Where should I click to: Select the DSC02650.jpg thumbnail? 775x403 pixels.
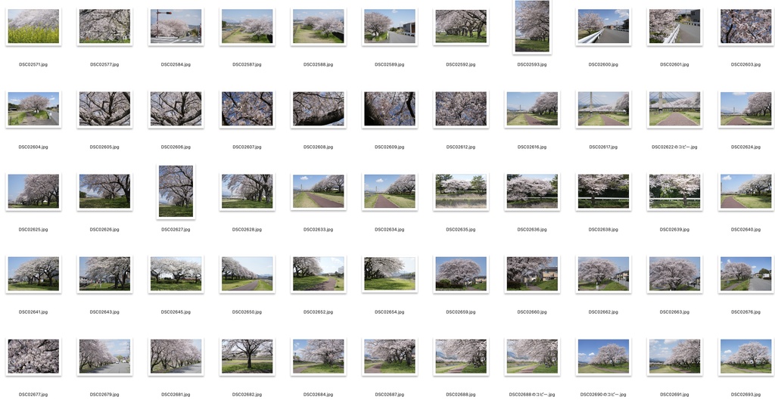click(x=247, y=274)
